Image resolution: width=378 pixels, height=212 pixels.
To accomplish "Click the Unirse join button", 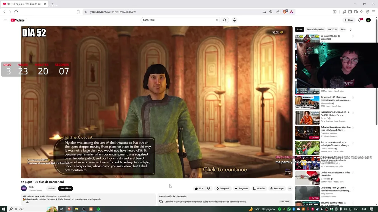I will coord(51,188).
